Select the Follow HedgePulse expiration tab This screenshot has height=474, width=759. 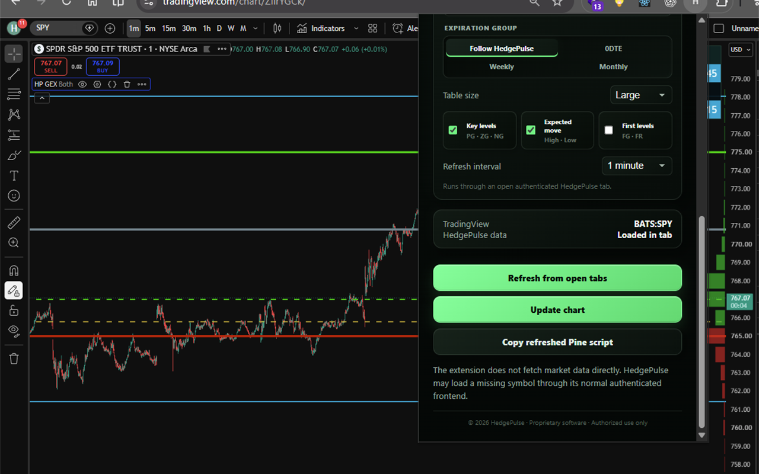pos(502,49)
